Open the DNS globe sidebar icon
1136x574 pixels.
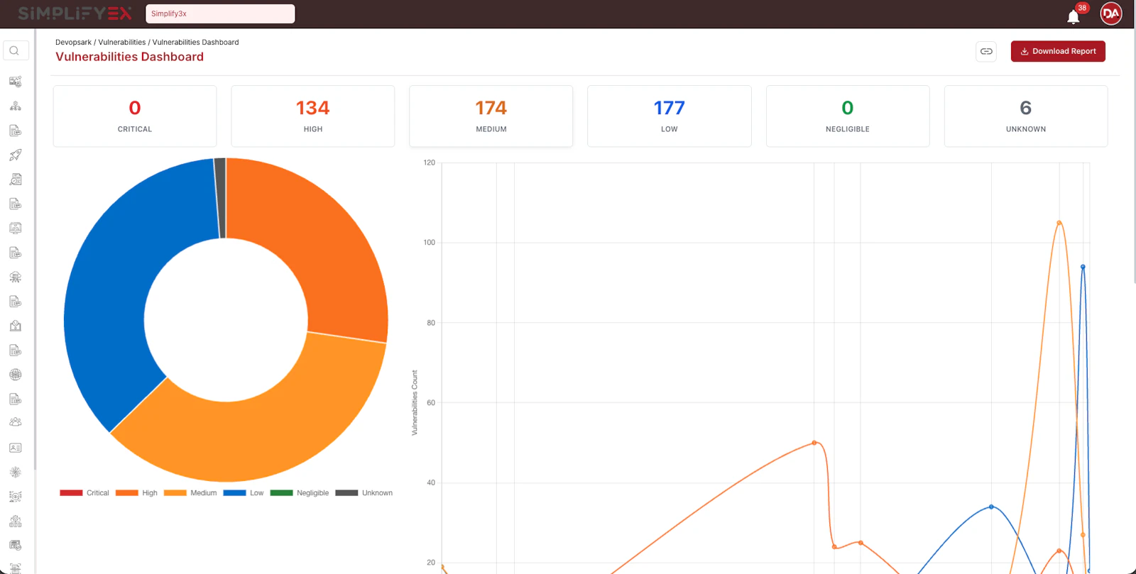pos(16,375)
